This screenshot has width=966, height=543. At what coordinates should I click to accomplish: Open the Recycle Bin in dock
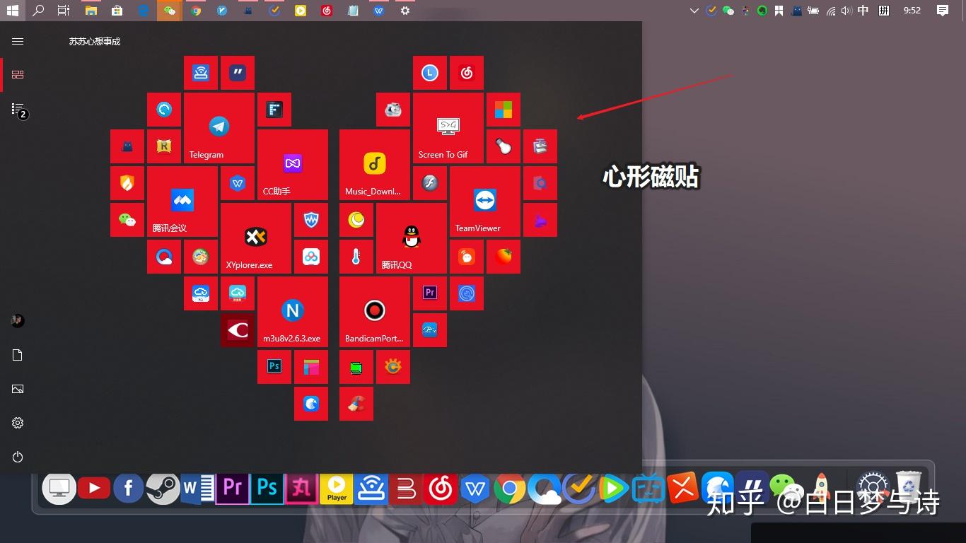[x=909, y=486]
